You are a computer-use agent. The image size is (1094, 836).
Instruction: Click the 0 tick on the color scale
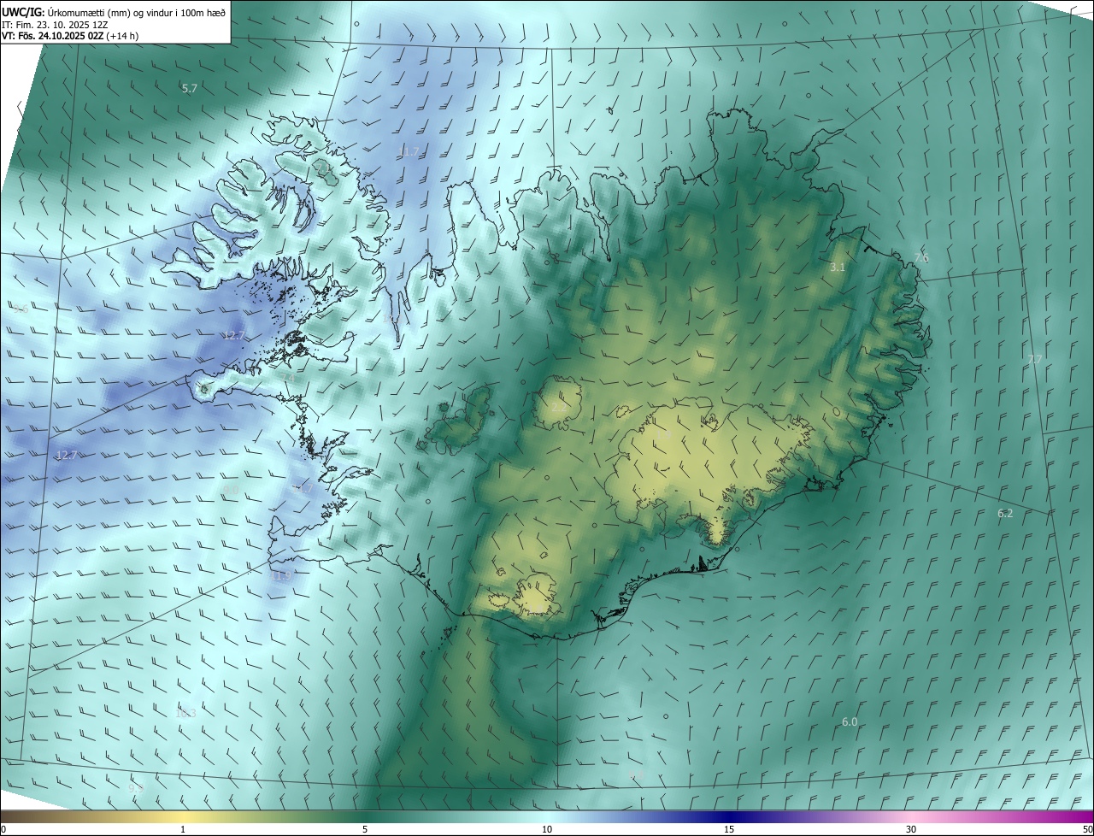coord(3,829)
